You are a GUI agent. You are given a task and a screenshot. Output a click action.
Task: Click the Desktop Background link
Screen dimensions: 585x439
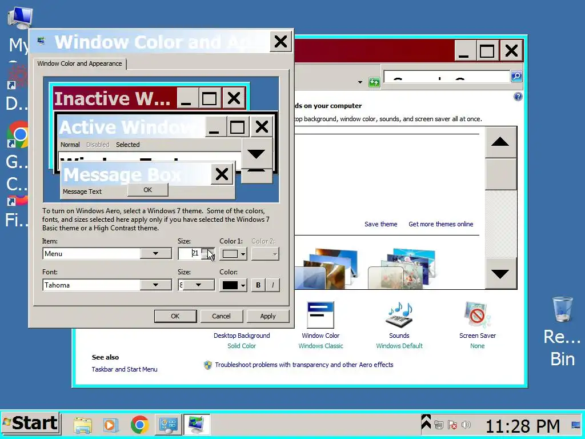(242, 336)
